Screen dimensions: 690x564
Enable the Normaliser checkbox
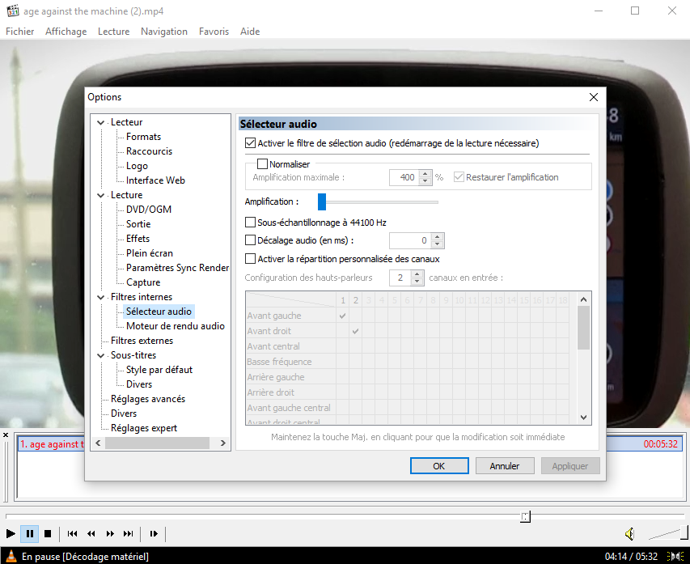262,164
